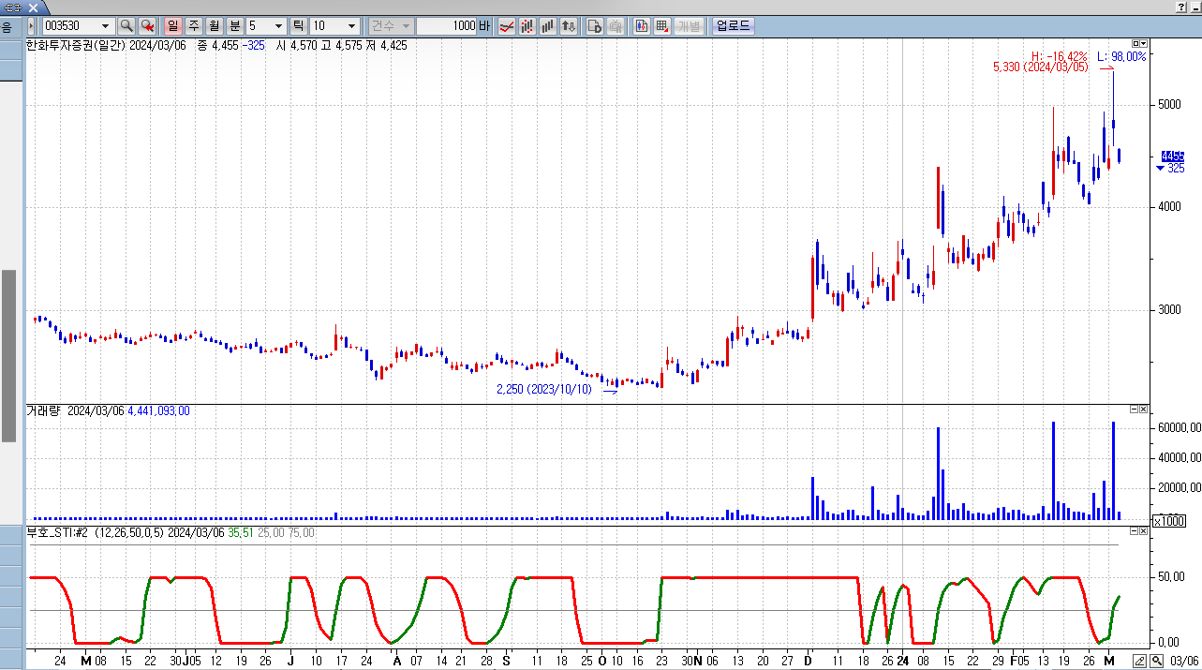Click the line chart style icon
1202x670 pixels.
pos(506,26)
